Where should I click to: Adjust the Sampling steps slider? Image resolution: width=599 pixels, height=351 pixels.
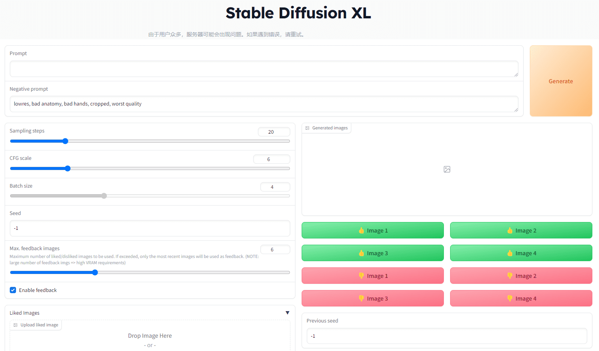coord(150,141)
